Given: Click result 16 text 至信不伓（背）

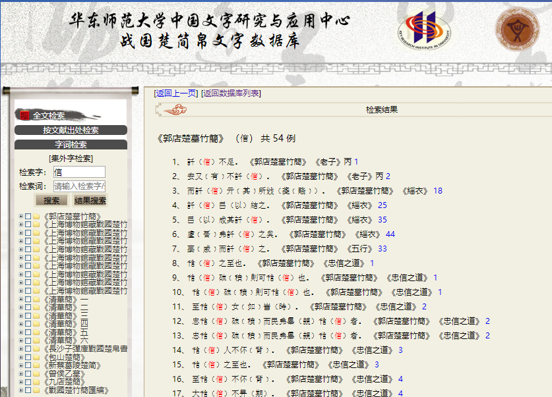Looking at the screenshot, I should pyautogui.click(x=233, y=379).
